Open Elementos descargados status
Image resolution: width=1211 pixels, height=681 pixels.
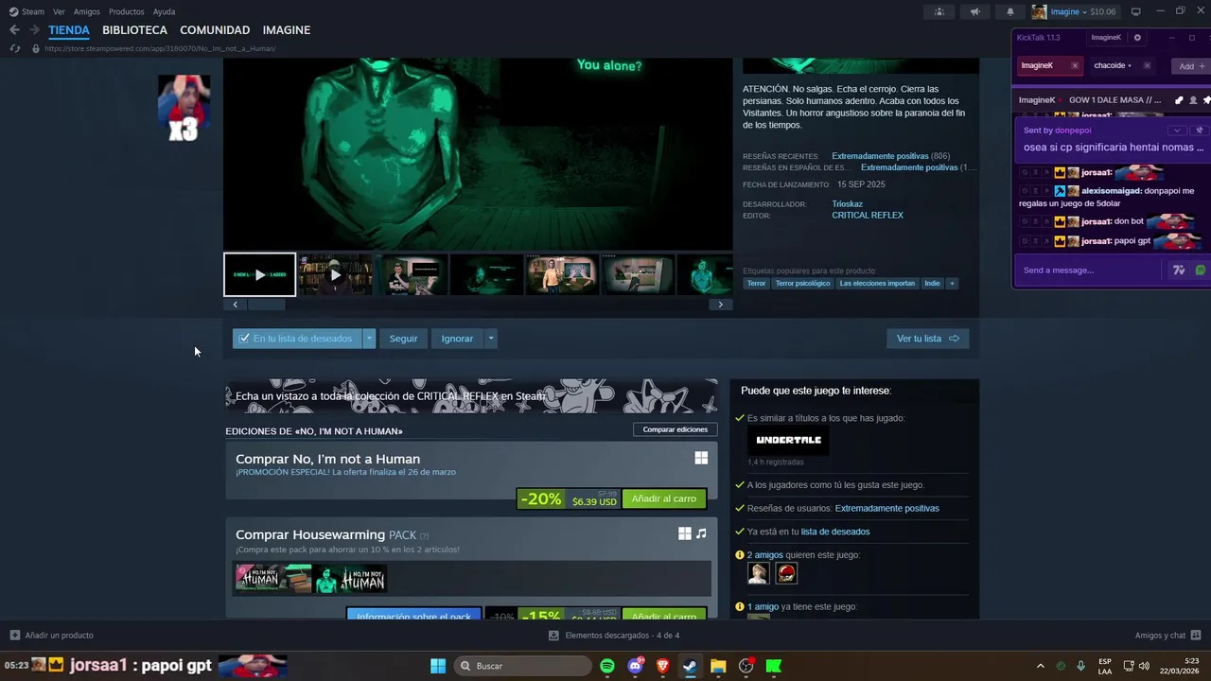pos(614,636)
